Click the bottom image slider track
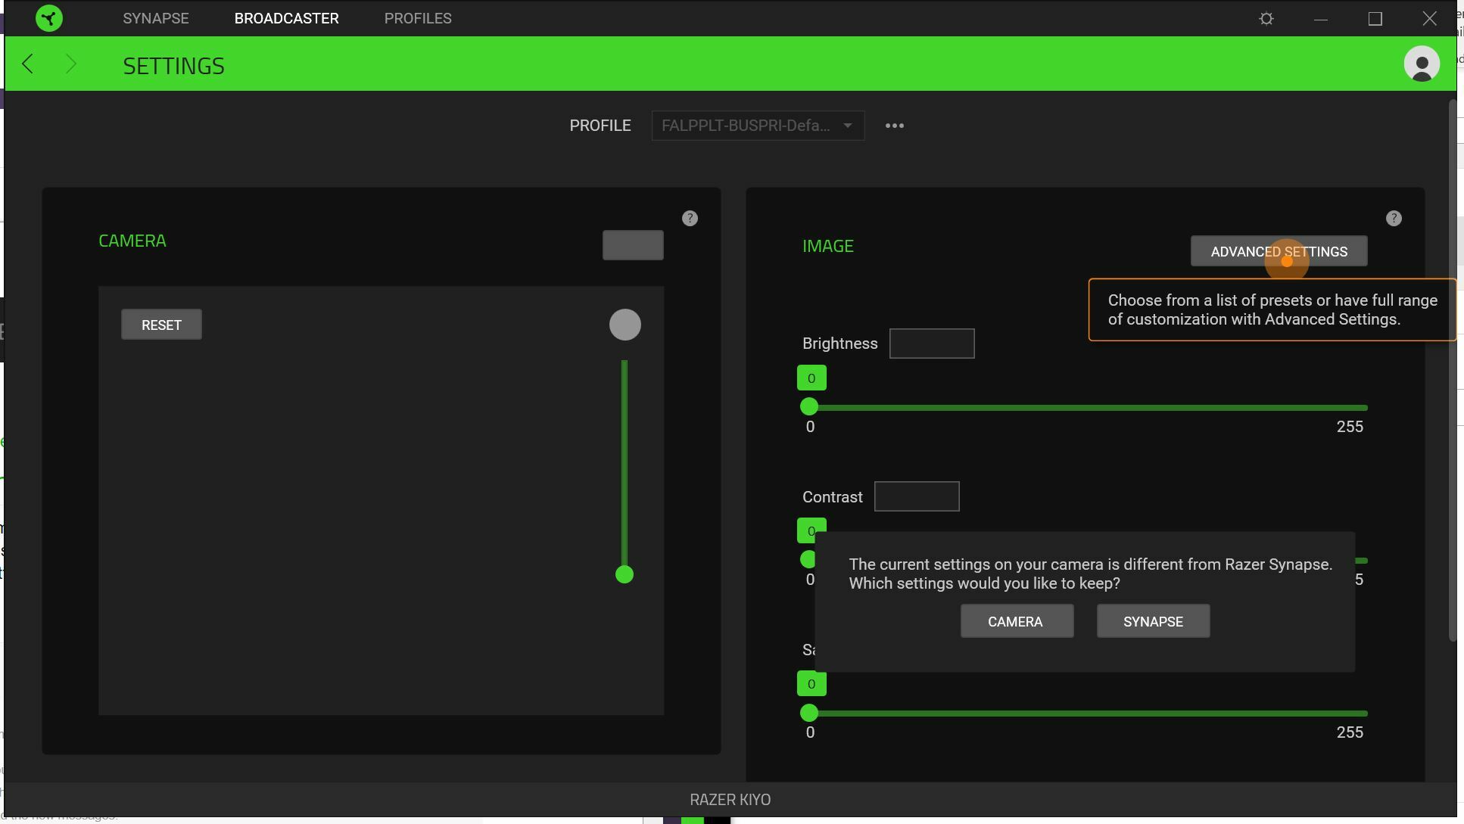The image size is (1464, 824). tap(1089, 714)
